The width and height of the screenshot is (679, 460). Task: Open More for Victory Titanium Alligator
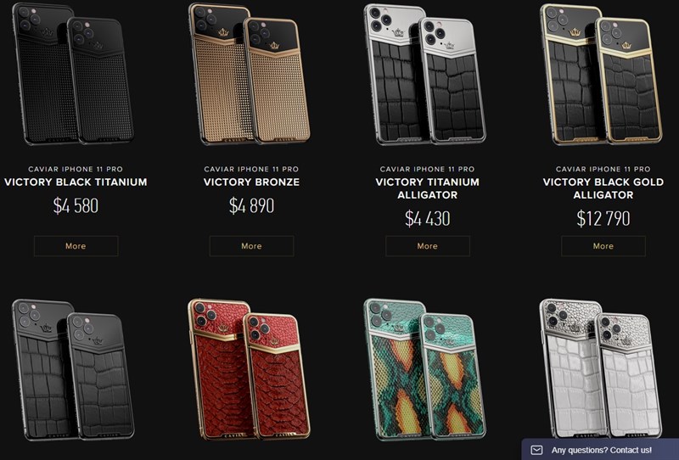(x=428, y=246)
